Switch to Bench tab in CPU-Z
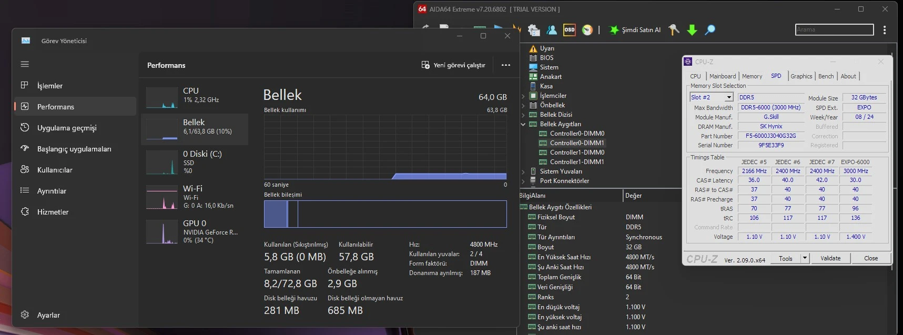This screenshot has height=335, width=903. click(x=826, y=76)
